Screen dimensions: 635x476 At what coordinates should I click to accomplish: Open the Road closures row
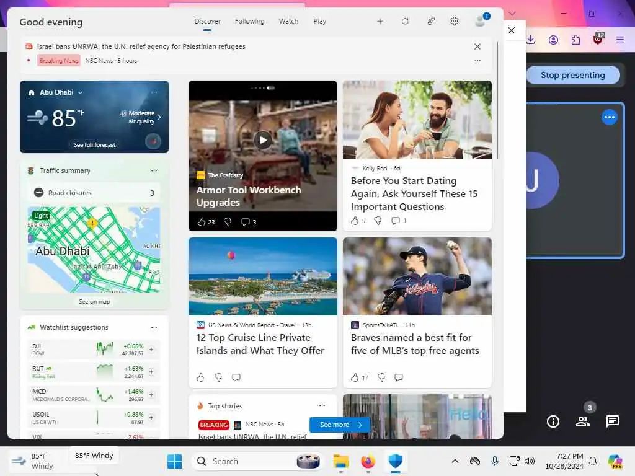(94, 193)
